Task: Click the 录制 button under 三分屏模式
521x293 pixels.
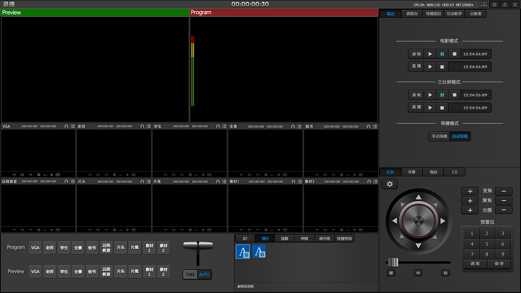Action: [416, 95]
